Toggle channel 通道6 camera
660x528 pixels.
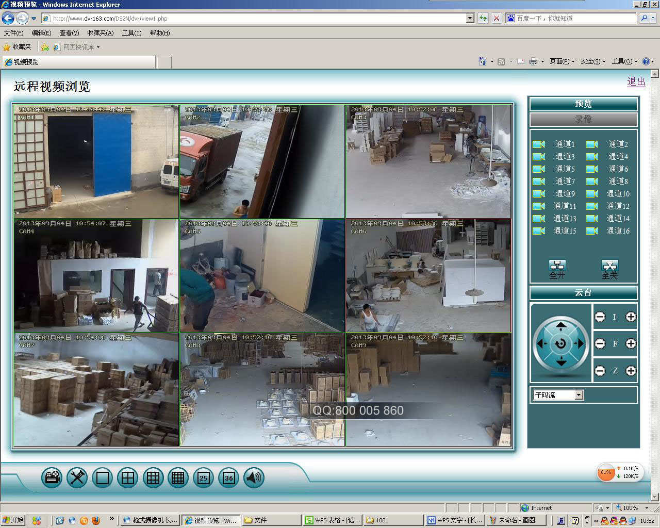(x=592, y=169)
